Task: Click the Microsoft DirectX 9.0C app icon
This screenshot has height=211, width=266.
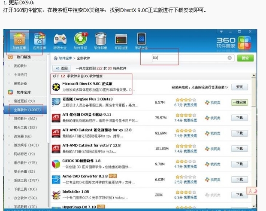Action: (x=56, y=87)
